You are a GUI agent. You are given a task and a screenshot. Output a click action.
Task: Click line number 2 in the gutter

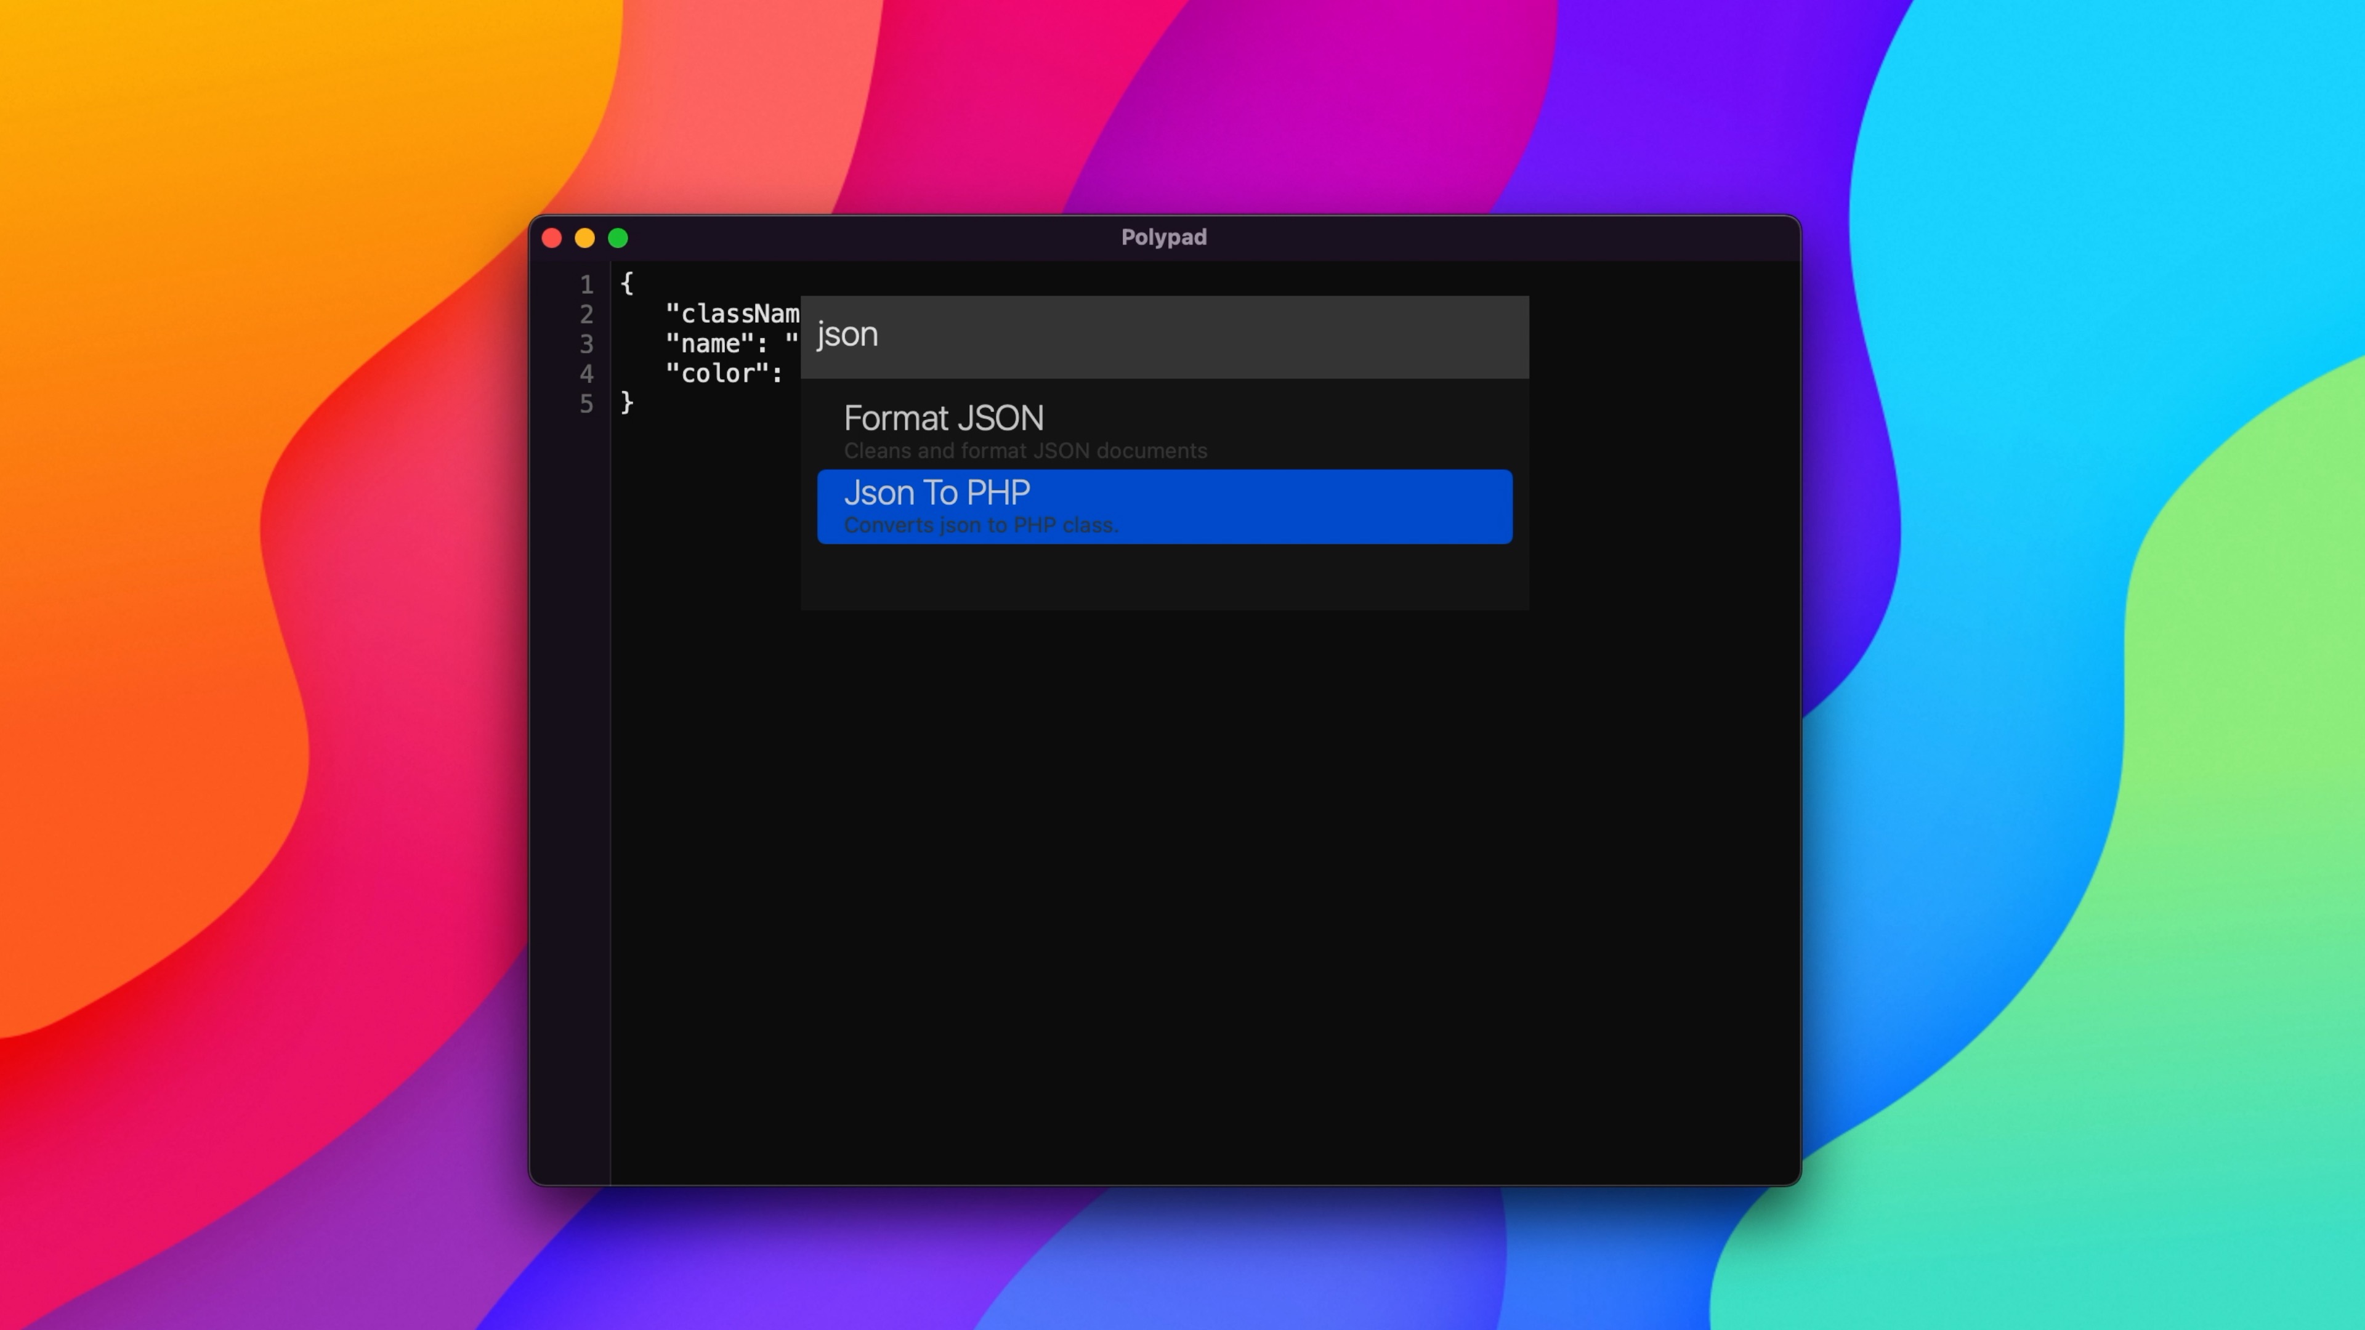click(x=586, y=315)
